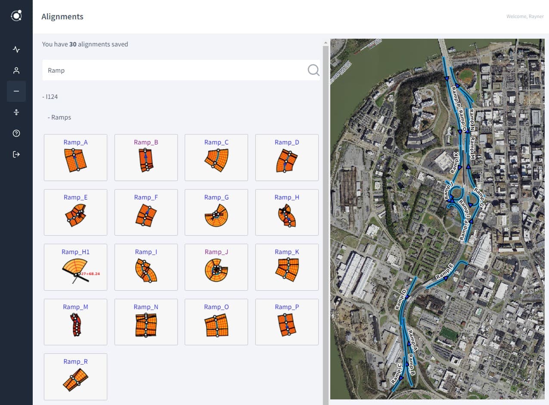
Task: Open the activity monitor sidebar icon
Action: (x=16, y=49)
